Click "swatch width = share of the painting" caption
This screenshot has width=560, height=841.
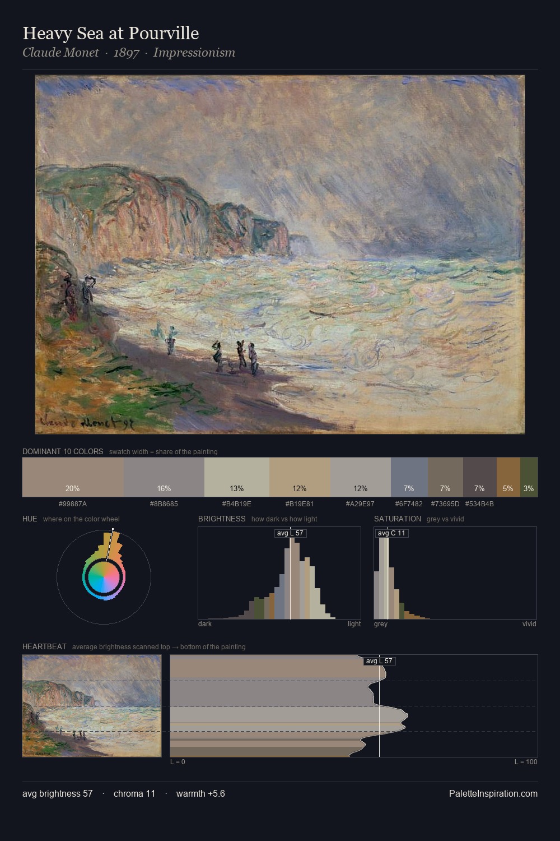tap(164, 452)
